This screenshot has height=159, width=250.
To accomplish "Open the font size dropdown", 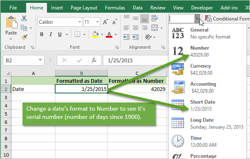I will 97,22.
